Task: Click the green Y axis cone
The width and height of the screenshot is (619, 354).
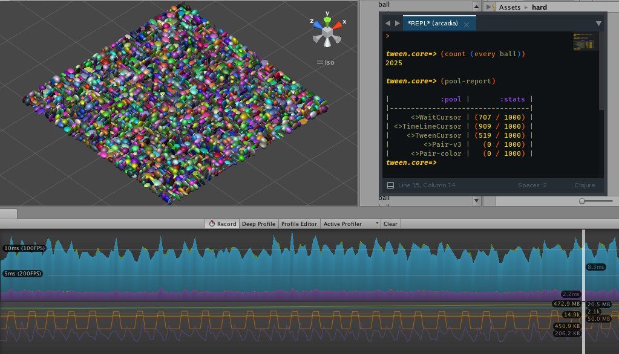Action: coord(327,21)
